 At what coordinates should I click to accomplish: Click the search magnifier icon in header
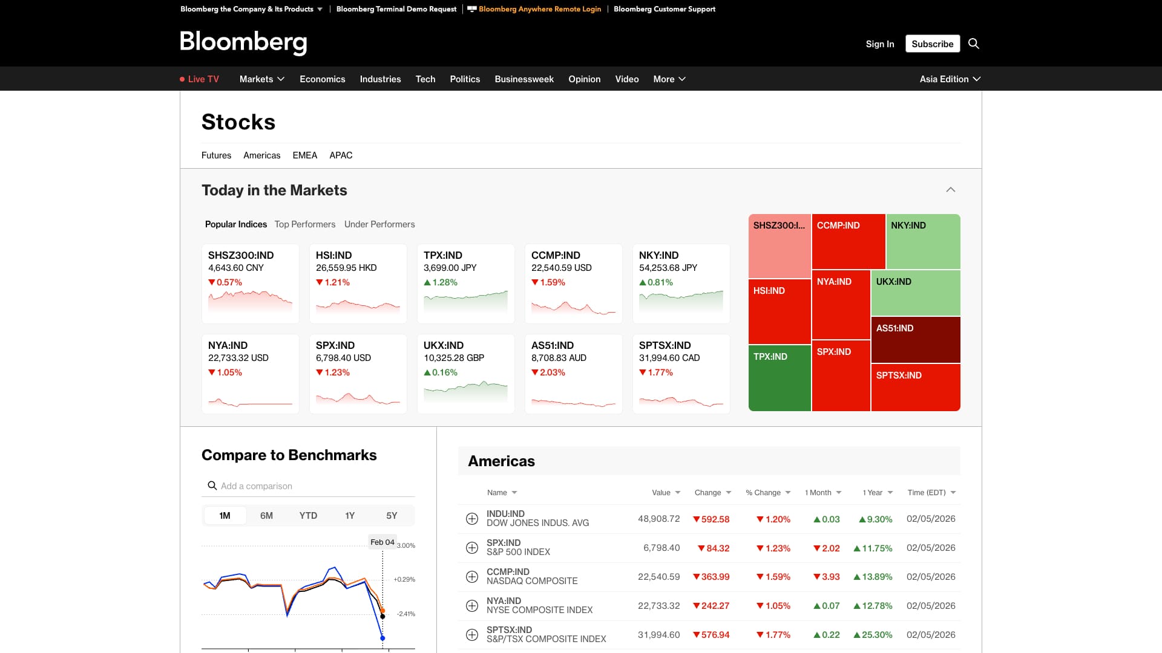(x=973, y=44)
